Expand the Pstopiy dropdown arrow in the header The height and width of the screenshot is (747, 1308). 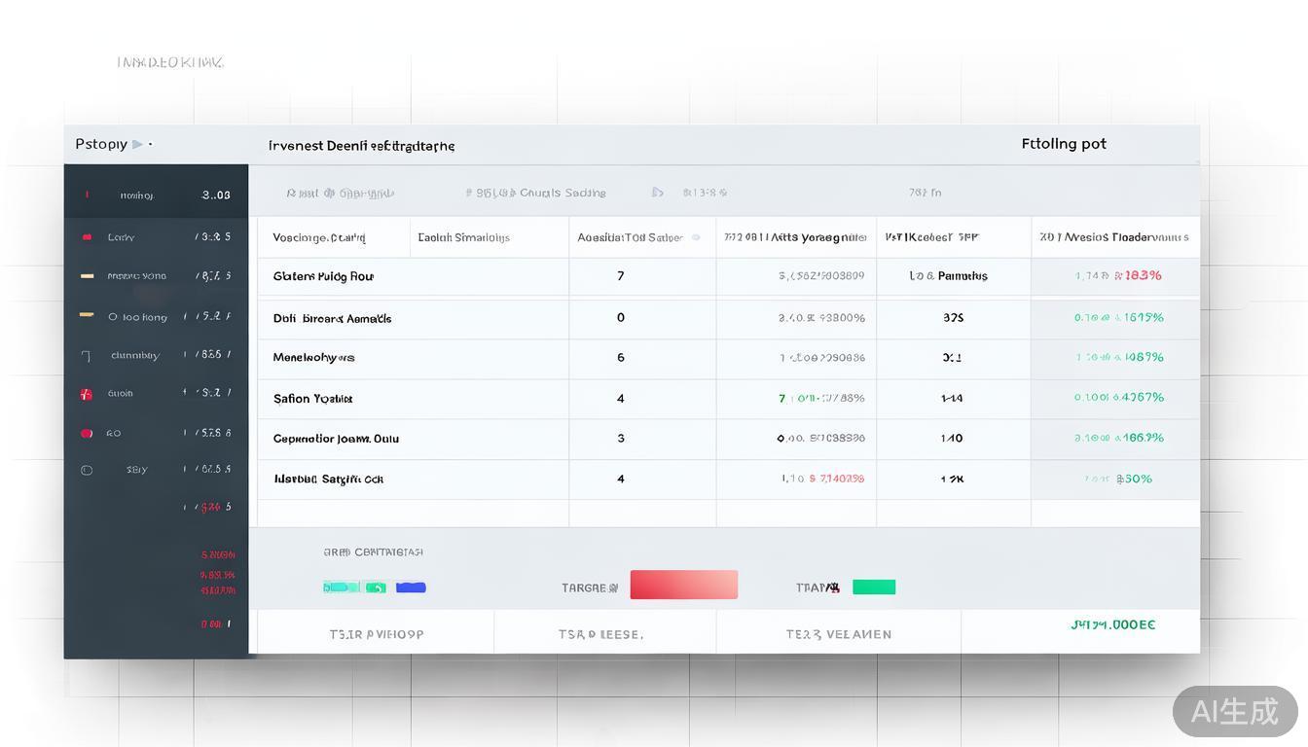point(137,144)
